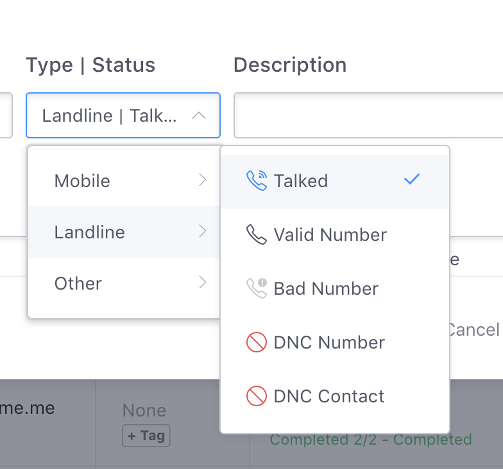The height and width of the screenshot is (469, 503).
Task: Expand the Mobile submenu chevron
Action: 203,180
